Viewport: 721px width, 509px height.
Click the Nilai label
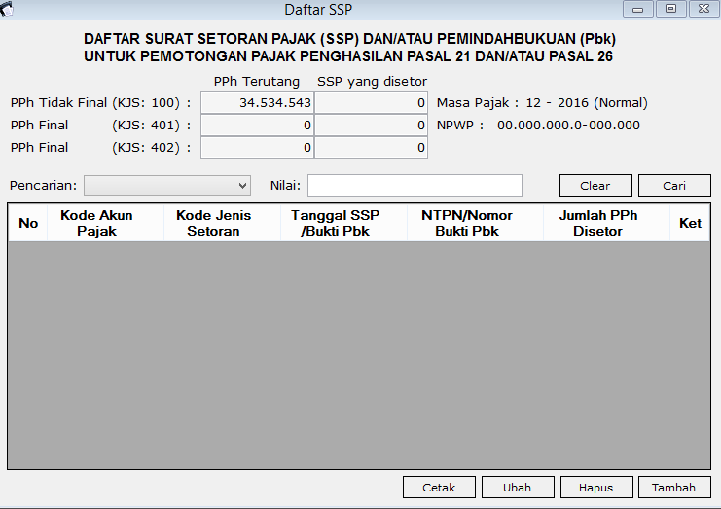[x=285, y=185]
